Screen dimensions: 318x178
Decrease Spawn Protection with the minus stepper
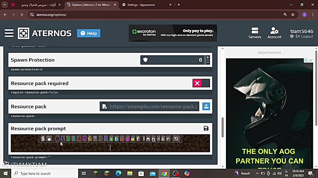click(207, 62)
